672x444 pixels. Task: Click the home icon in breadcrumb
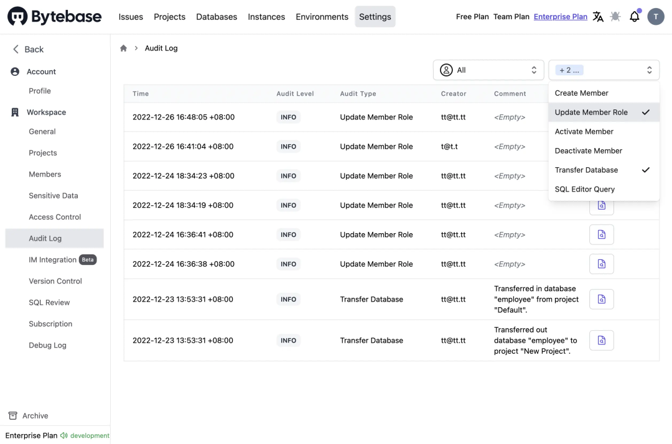pyautogui.click(x=124, y=49)
